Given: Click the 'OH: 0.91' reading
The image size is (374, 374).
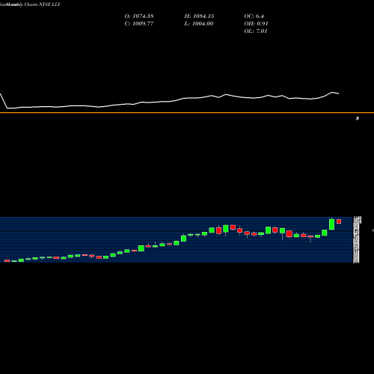Looking at the screenshot, I should click(x=256, y=24).
